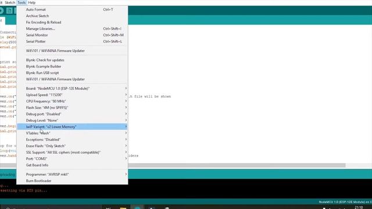Choose Archive Sketch

click(72, 16)
